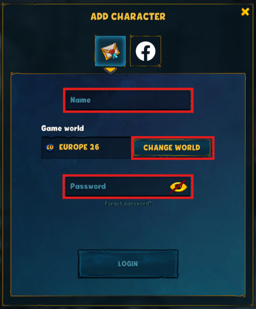Click the Facebook logo icon
Viewport: 256px width, 309px height.
[145, 51]
